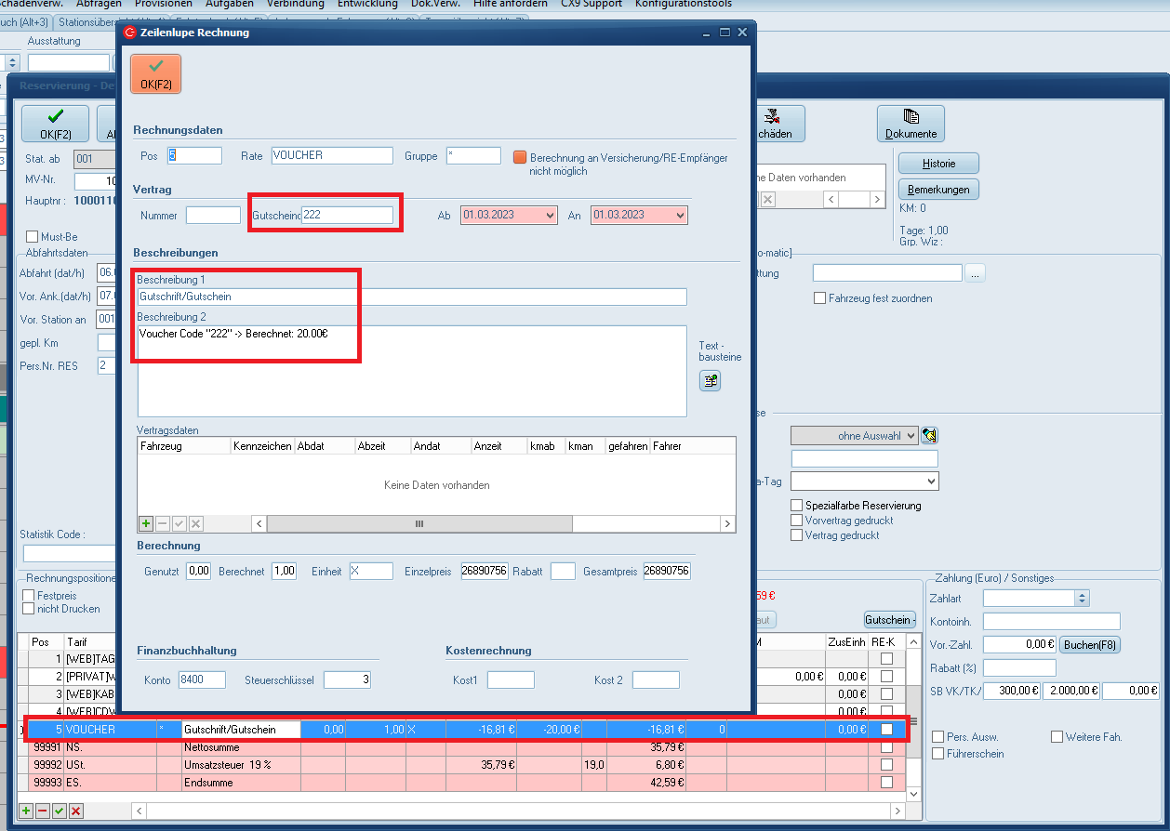This screenshot has height=831, width=1170.
Task: Expand the 'ohne Auswahl' combo box
Action: coord(910,435)
